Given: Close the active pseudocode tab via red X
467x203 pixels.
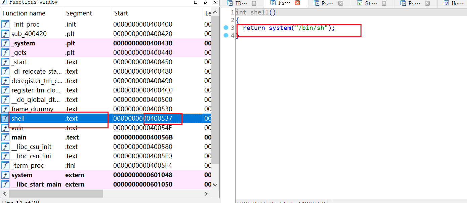Looking at the screenshot, I should [x=297, y=3].
